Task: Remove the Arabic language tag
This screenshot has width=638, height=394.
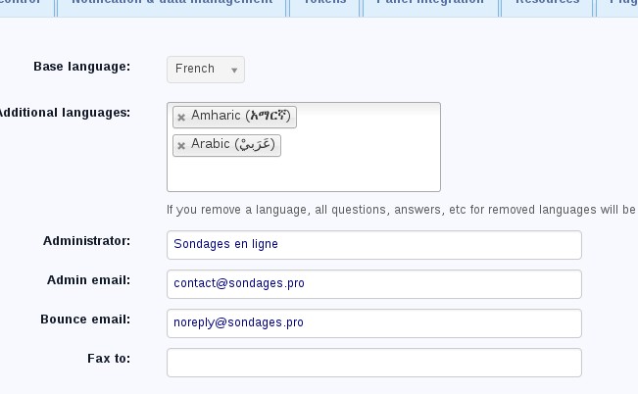Action: point(181,146)
